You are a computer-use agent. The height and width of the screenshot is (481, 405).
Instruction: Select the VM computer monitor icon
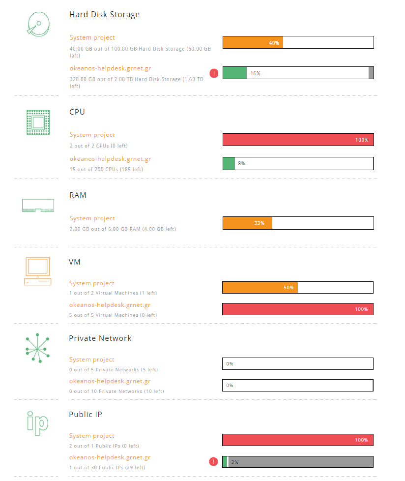pos(37,271)
